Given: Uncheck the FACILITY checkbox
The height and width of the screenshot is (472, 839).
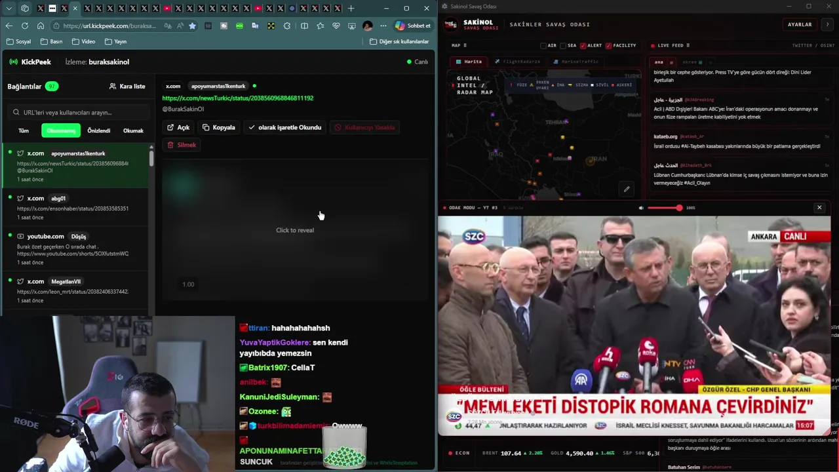Looking at the screenshot, I should click(608, 45).
